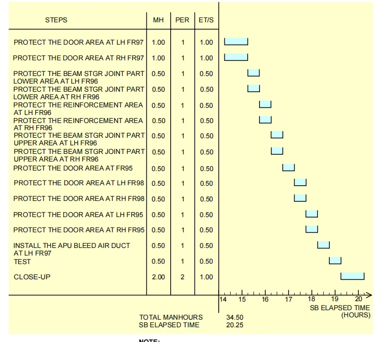
Task: Click the ET/S value 1.00 for RH FR97 door
Action: coord(206,58)
